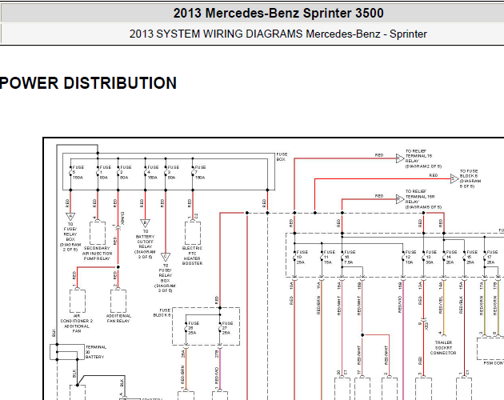Click the dashed box above Electric PTC Heater Booster
The width and height of the screenshot is (504, 400).
pos(193,233)
